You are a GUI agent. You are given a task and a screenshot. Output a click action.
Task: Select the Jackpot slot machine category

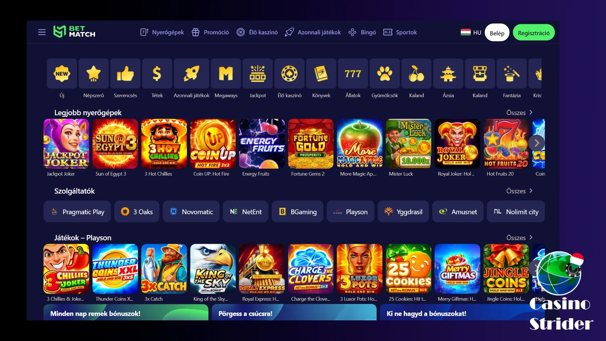pos(258,74)
